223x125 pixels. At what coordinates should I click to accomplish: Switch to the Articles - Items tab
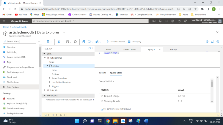129,49
